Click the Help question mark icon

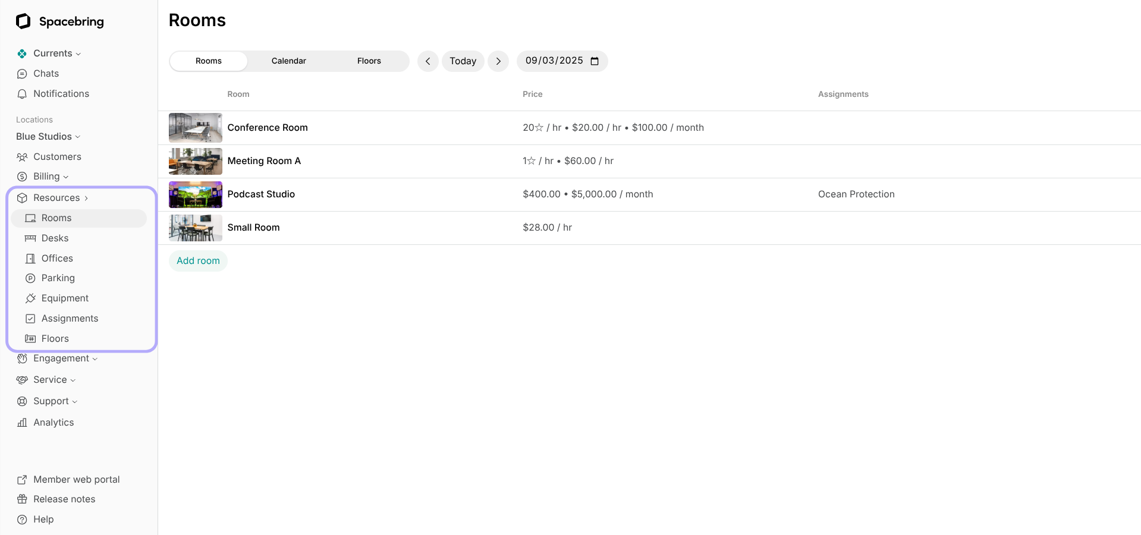[22, 520]
